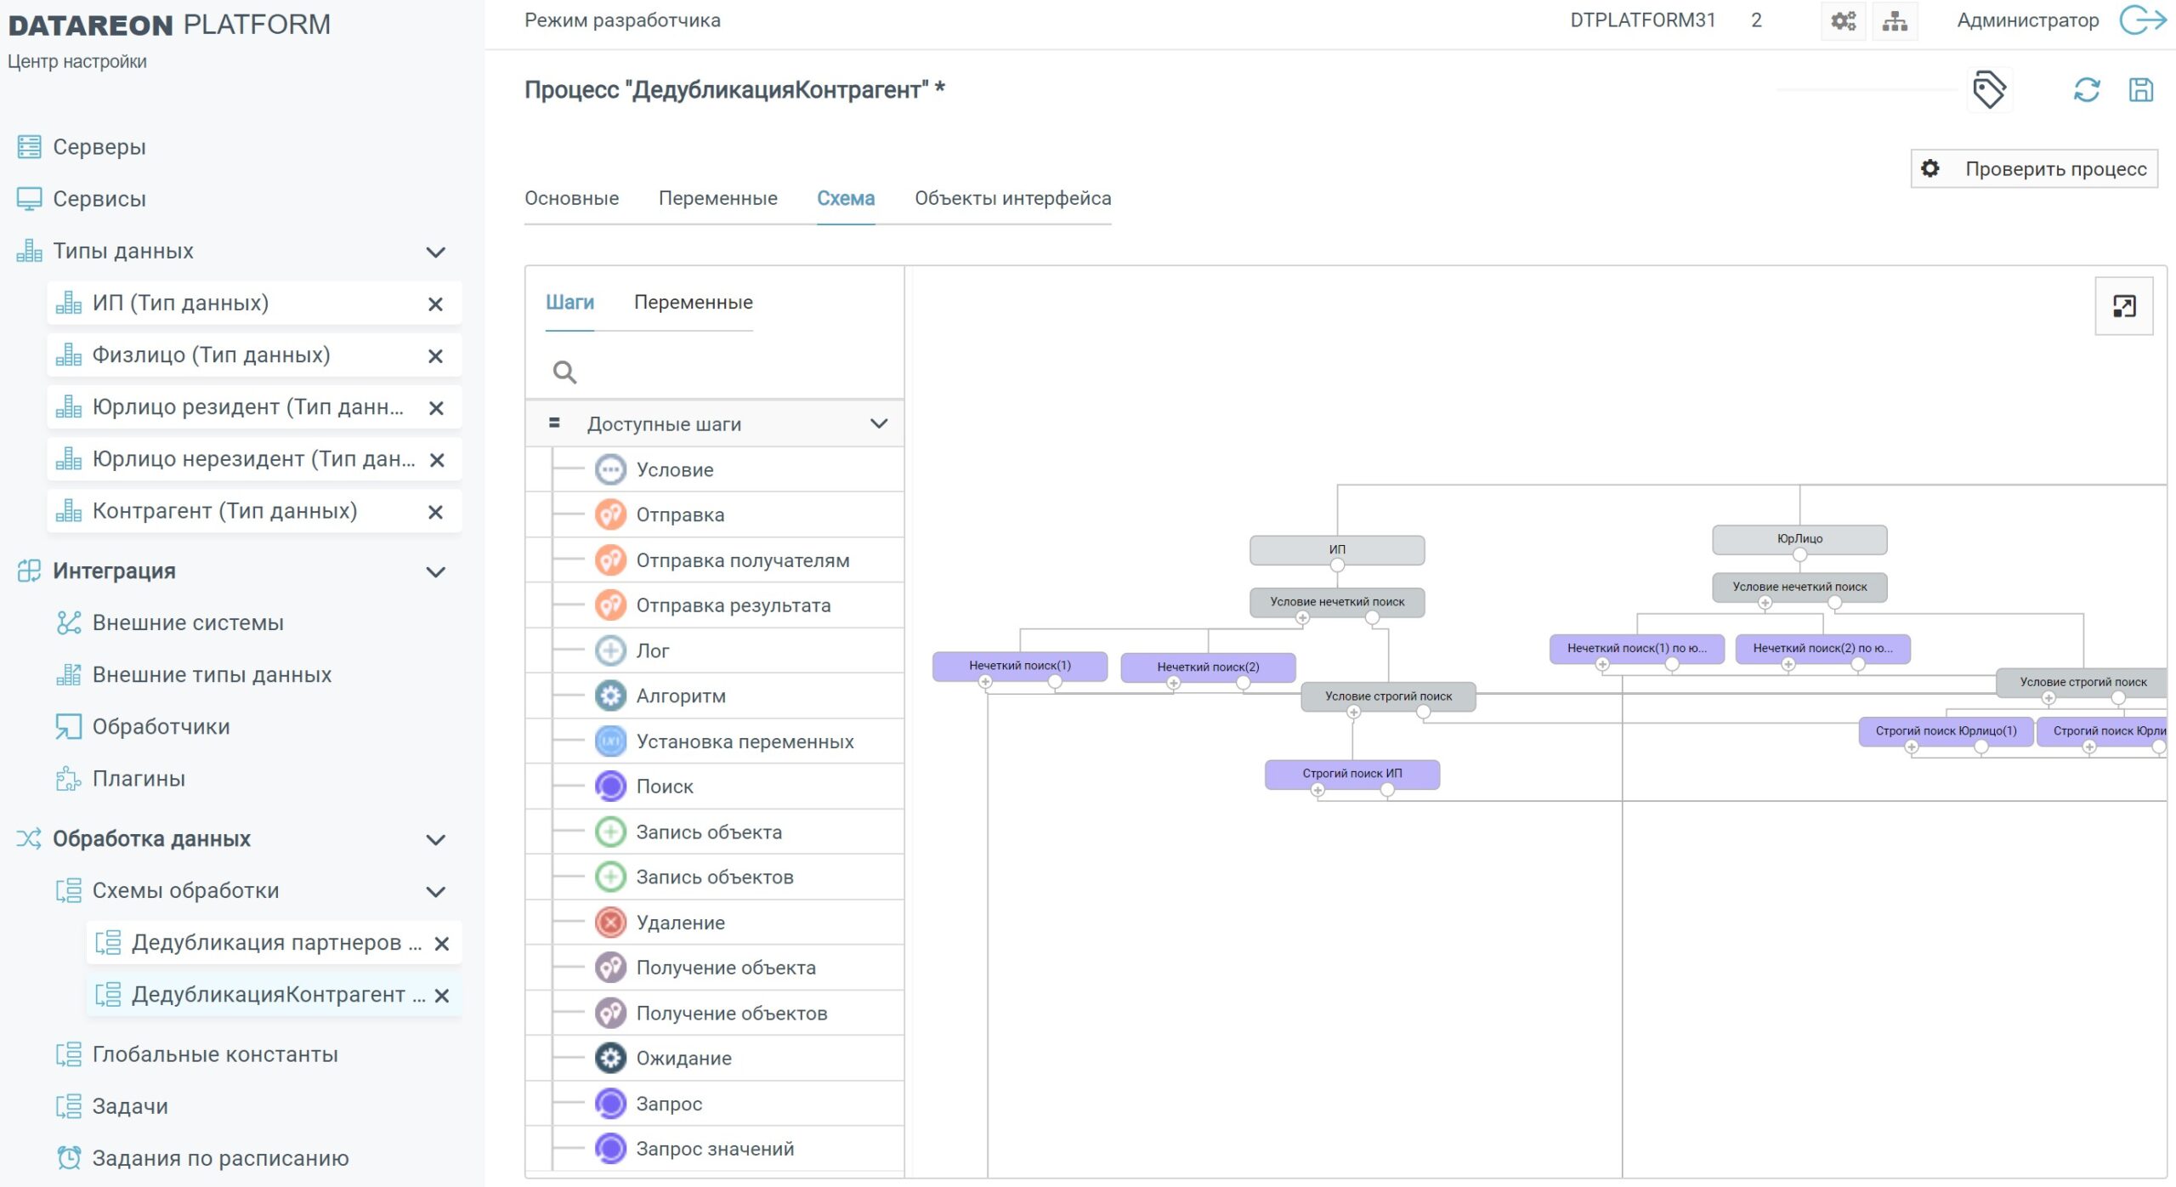Click the steps search field

pos(731,372)
